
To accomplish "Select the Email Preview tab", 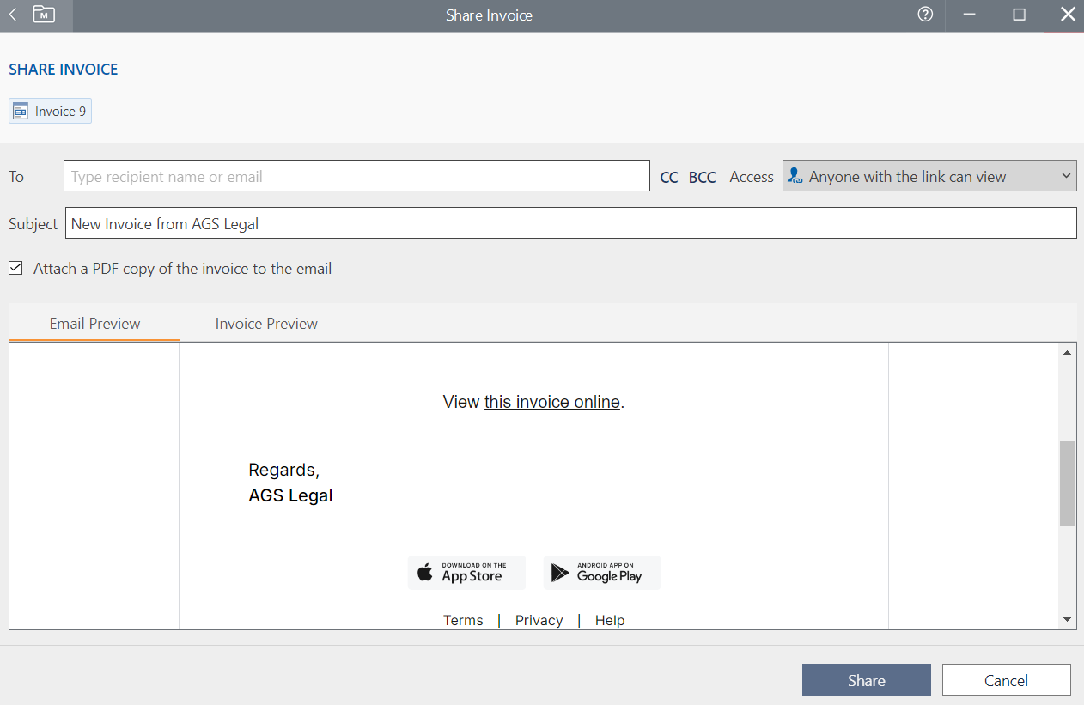I will [94, 324].
